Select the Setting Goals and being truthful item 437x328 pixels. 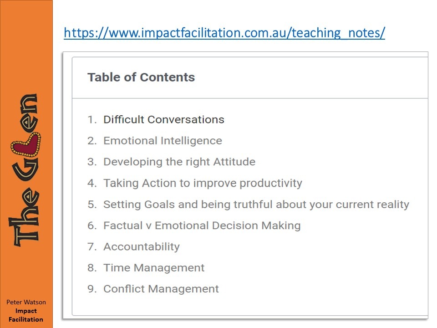(256, 204)
